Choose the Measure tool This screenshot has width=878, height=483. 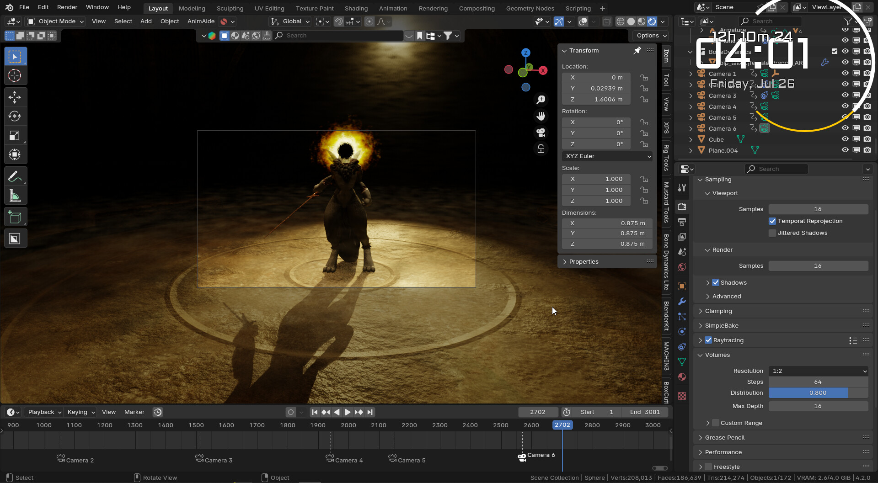(15, 196)
